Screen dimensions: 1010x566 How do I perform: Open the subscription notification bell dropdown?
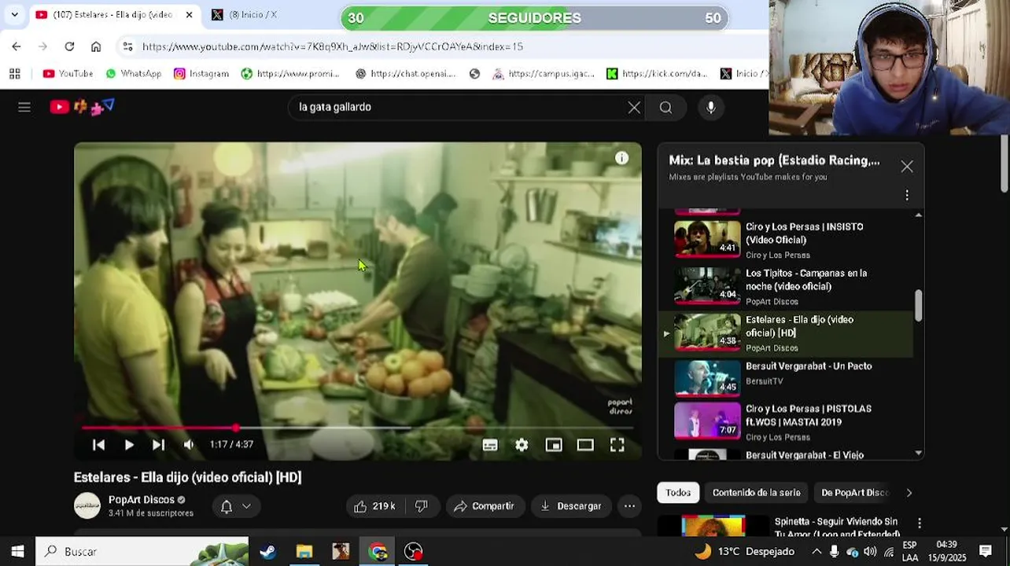[236, 506]
